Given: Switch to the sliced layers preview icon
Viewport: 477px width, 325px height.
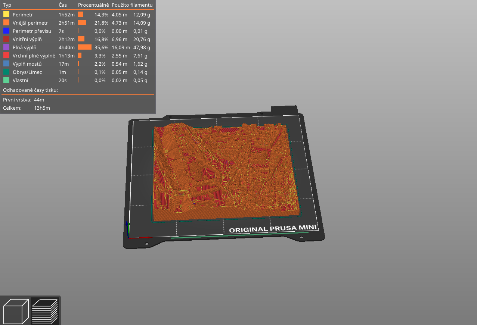Looking at the screenshot, I should pyautogui.click(x=45, y=311).
